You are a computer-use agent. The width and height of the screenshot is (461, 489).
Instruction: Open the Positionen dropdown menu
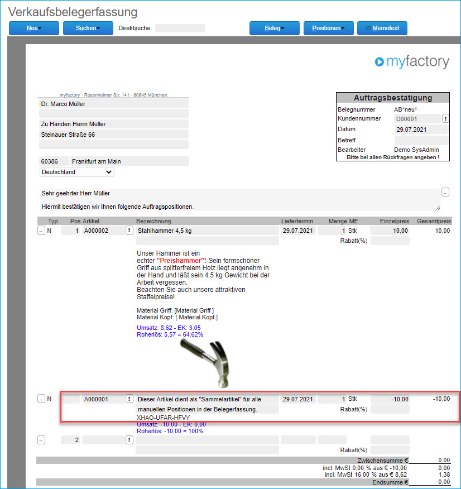[x=329, y=28]
